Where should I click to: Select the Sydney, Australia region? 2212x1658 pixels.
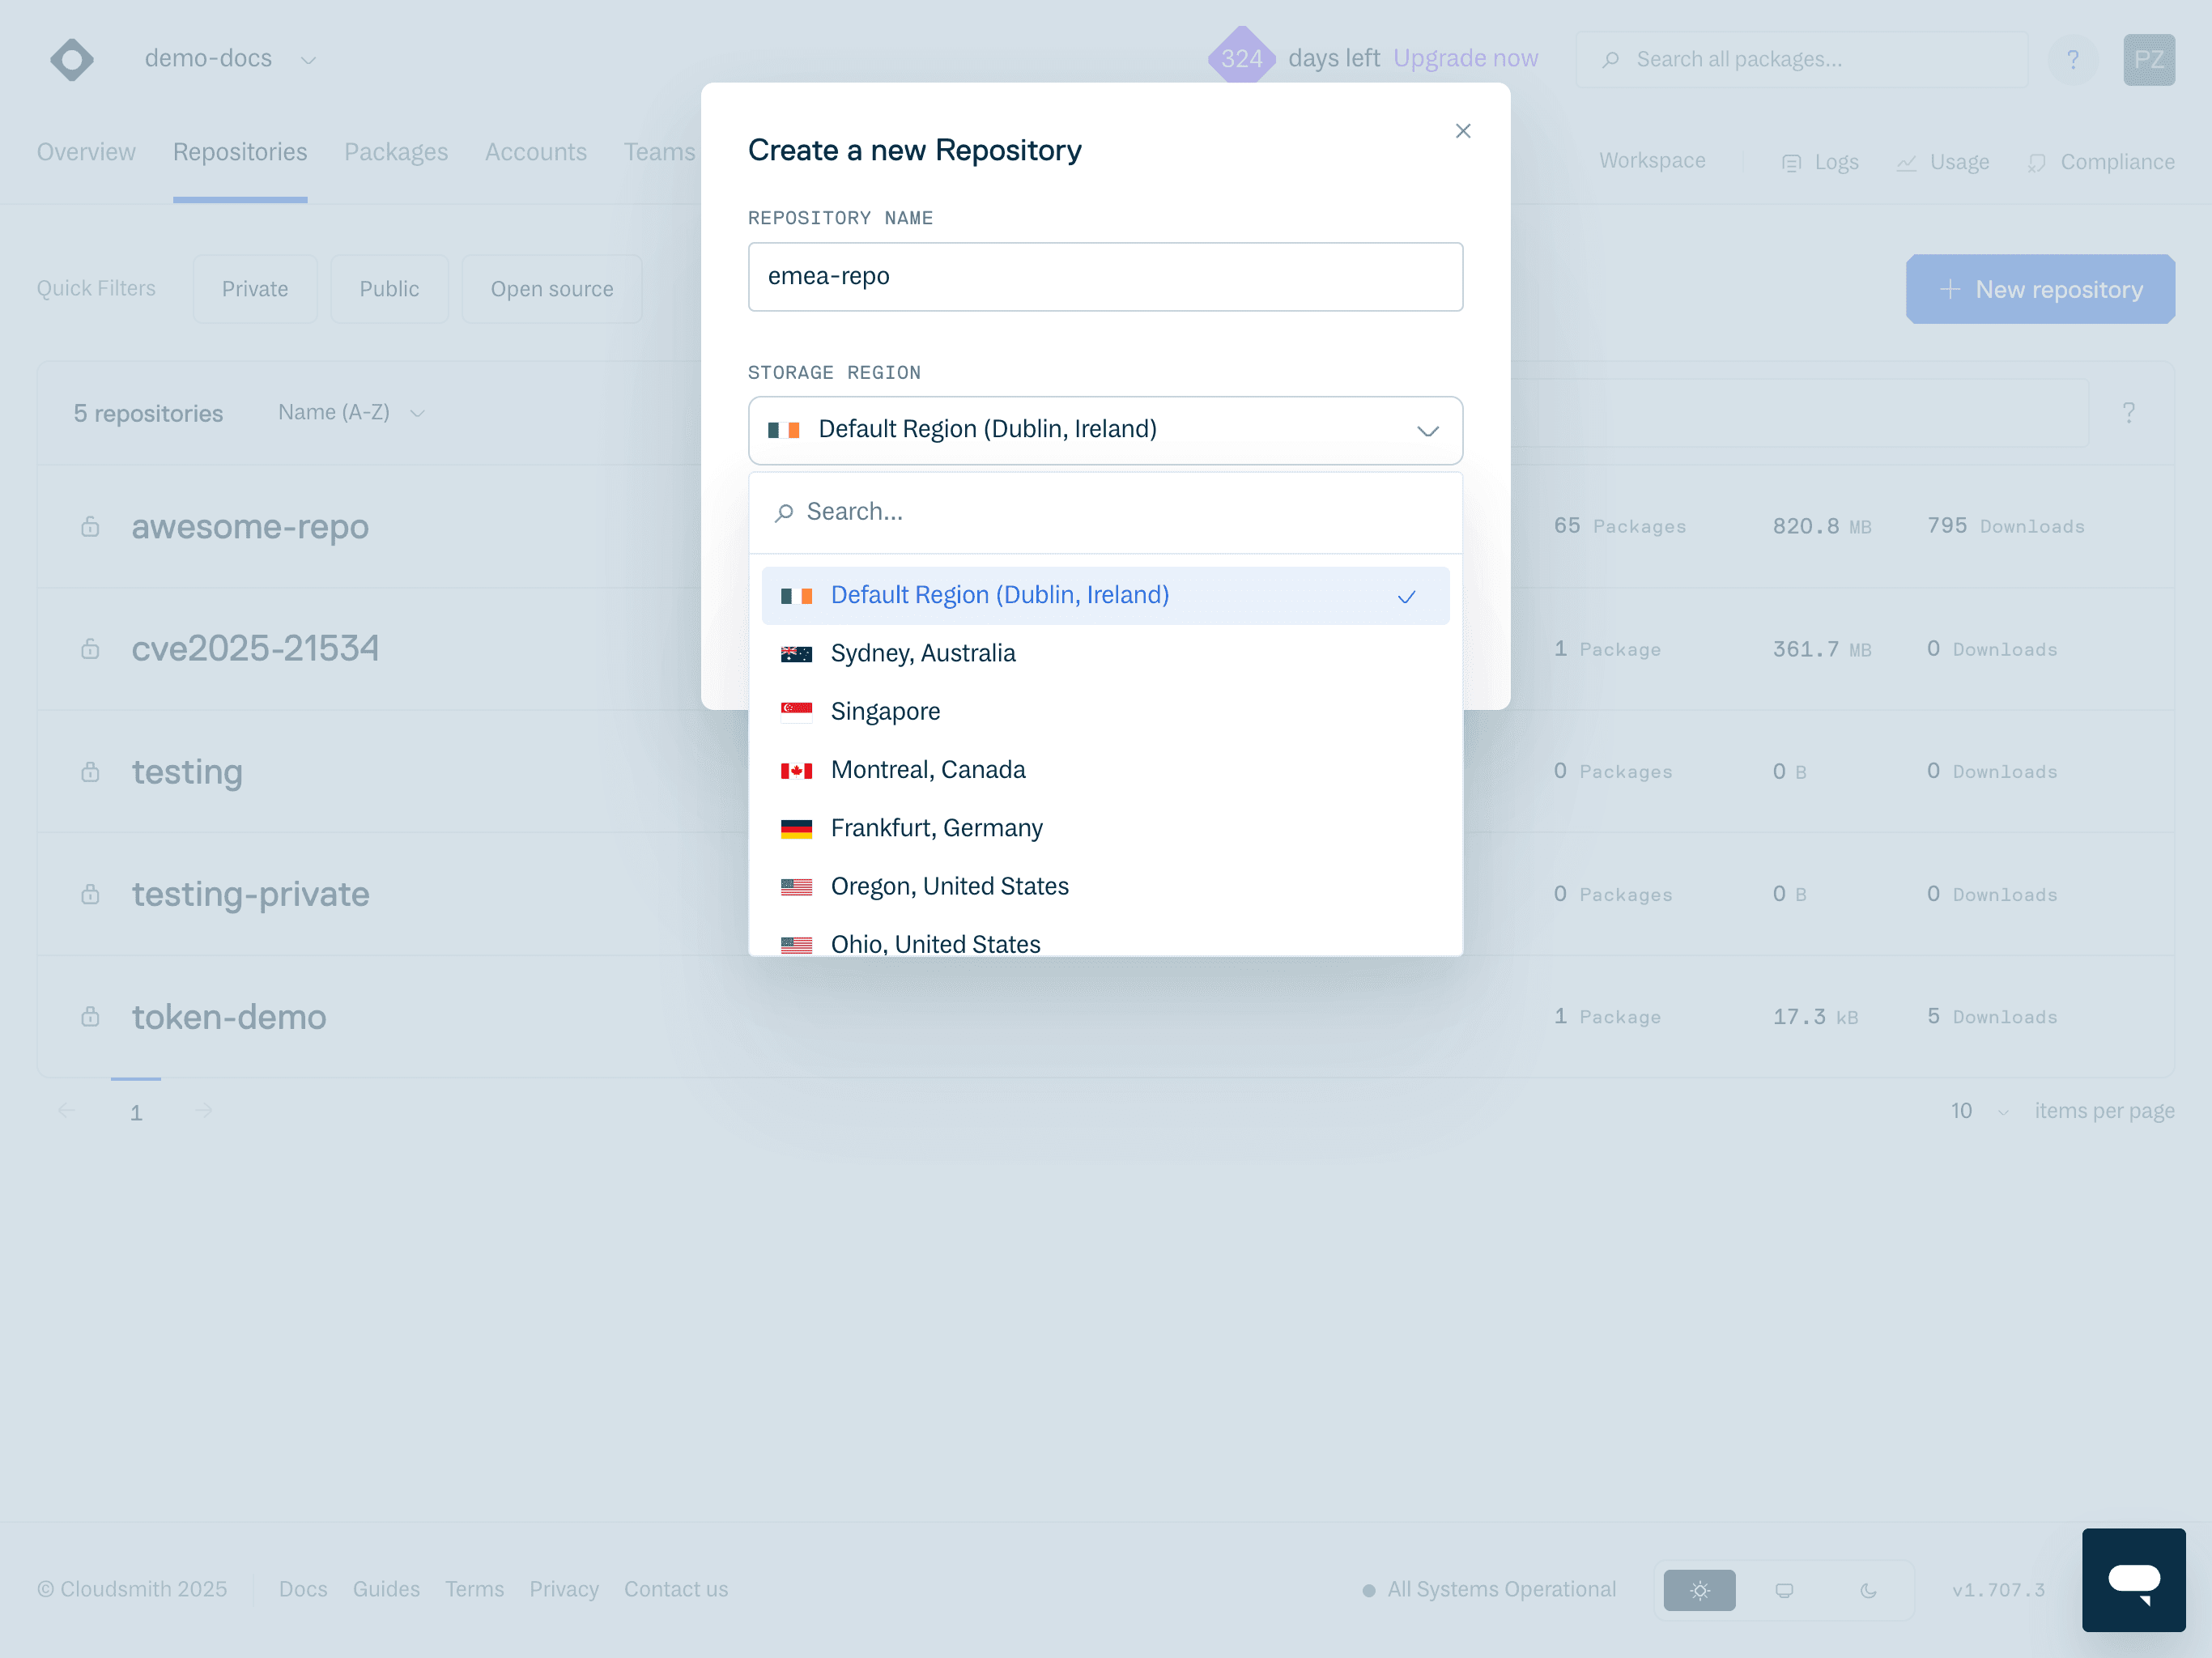(x=922, y=653)
